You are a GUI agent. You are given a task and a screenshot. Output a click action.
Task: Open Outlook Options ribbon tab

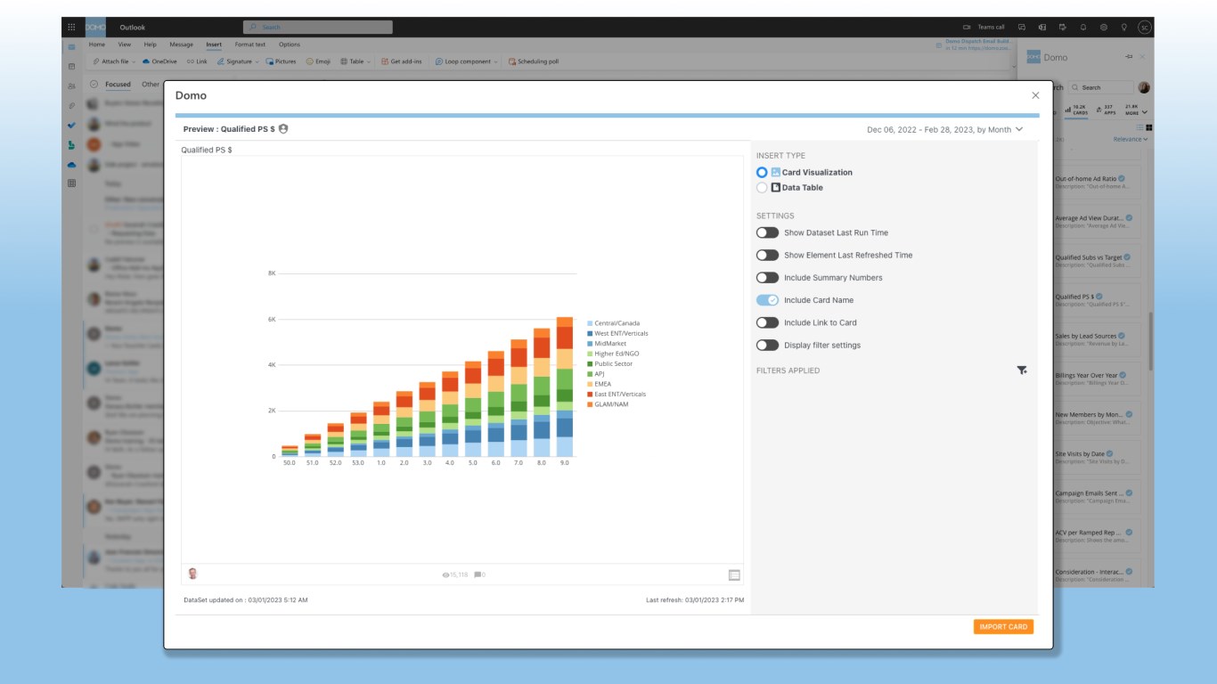(290, 45)
